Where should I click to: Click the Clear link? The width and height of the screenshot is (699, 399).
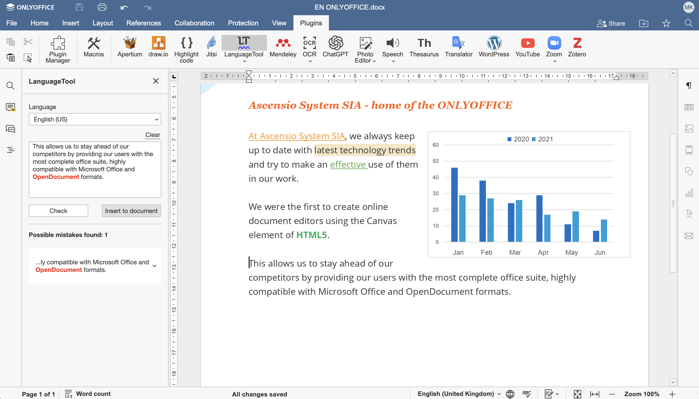point(152,135)
